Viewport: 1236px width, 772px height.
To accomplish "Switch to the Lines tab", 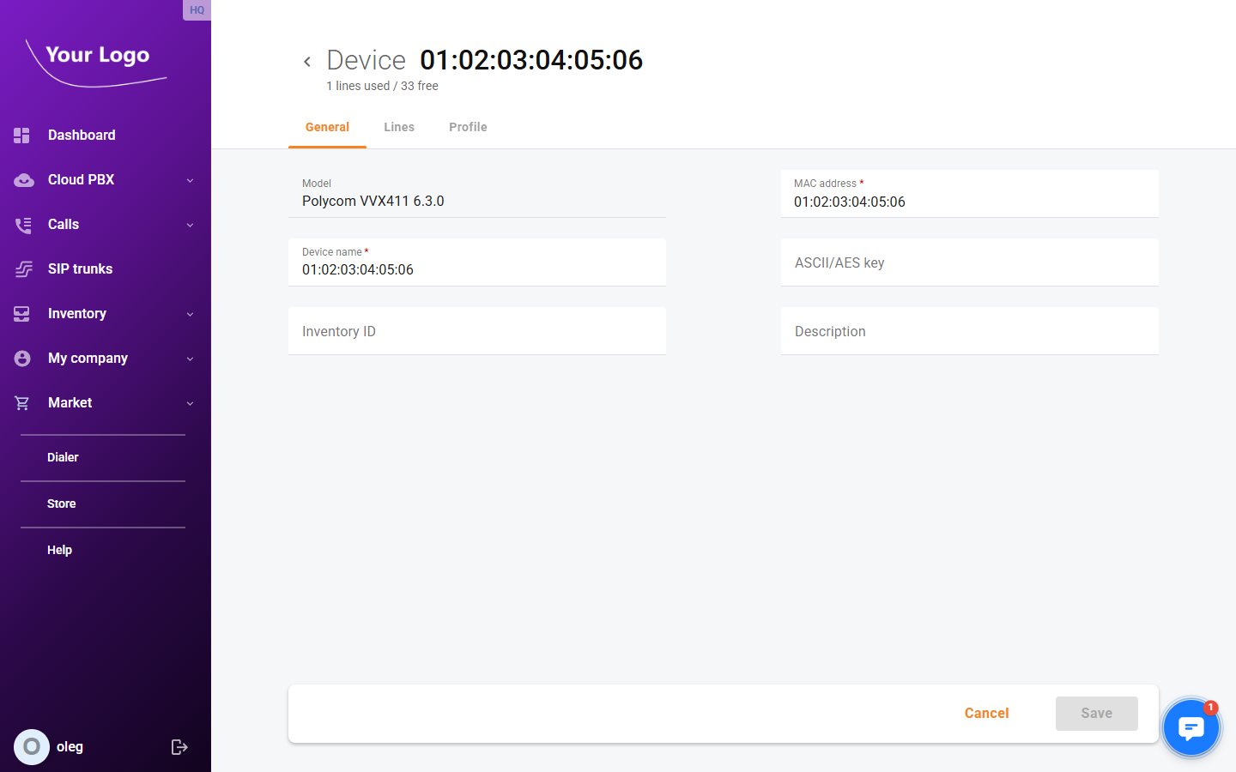I will point(399,127).
